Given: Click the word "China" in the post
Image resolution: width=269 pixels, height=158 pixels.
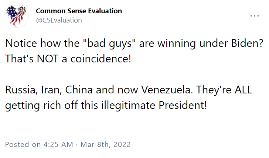Looking at the screenshot, I should pyautogui.click(x=79, y=90).
